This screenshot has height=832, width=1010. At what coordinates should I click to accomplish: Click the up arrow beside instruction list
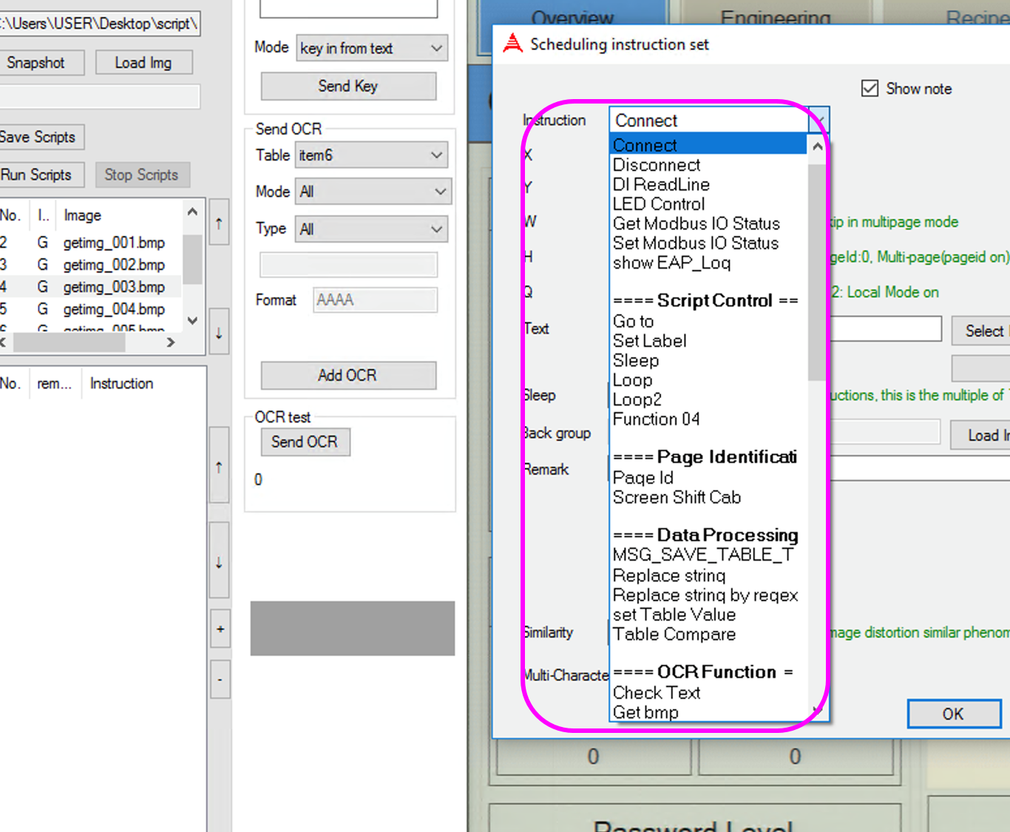click(219, 467)
